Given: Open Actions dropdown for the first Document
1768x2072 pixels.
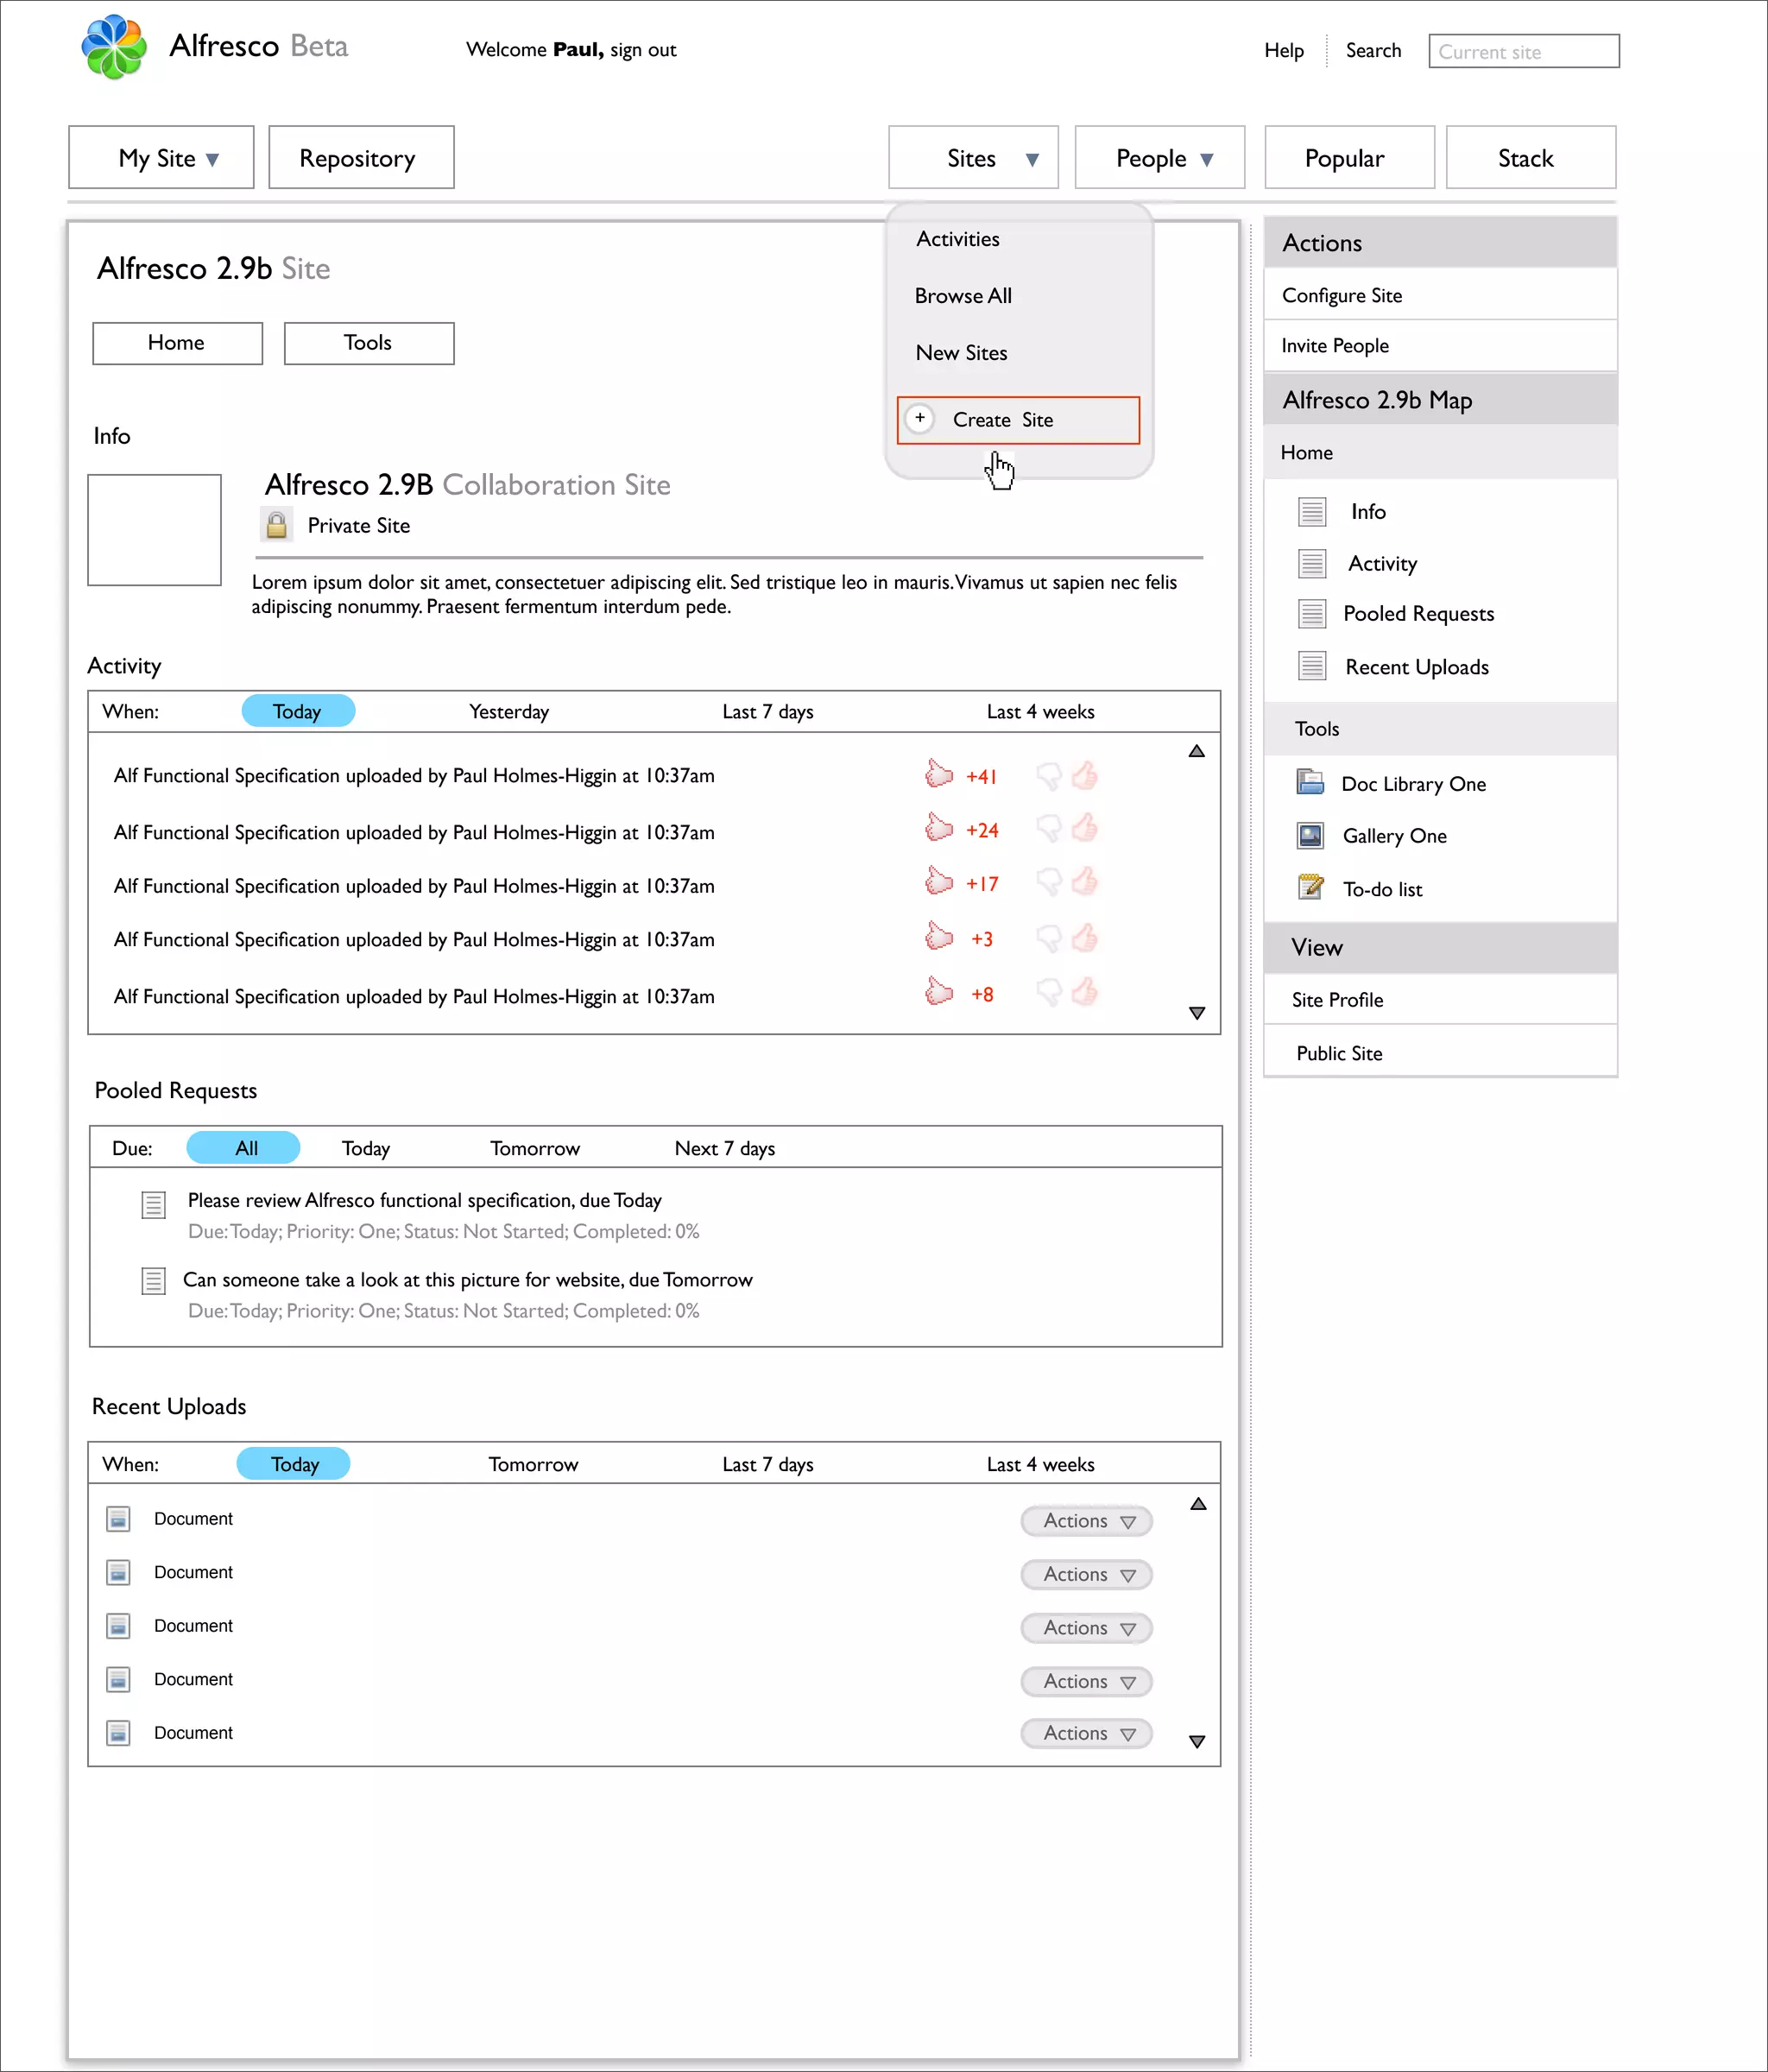Looking at the screenshot, I should pos(1086,1521).
